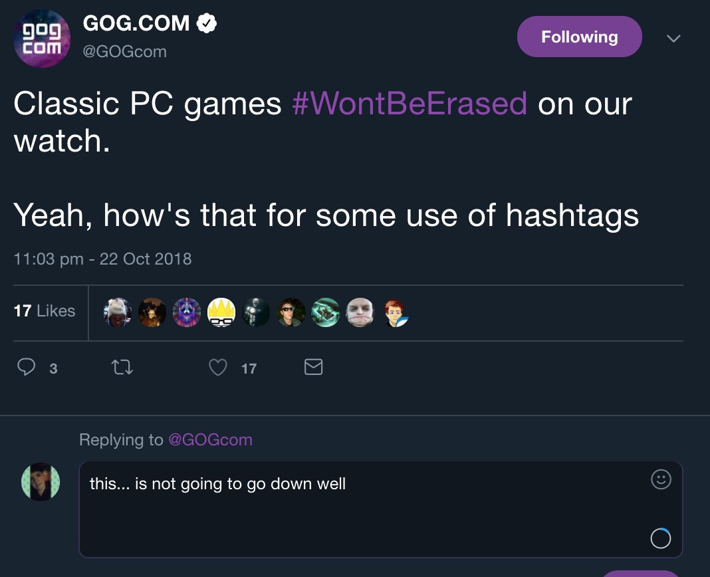710x577 pixels.
Task: Retweet this GOG.COM tweet
Action: click(123, 368)
